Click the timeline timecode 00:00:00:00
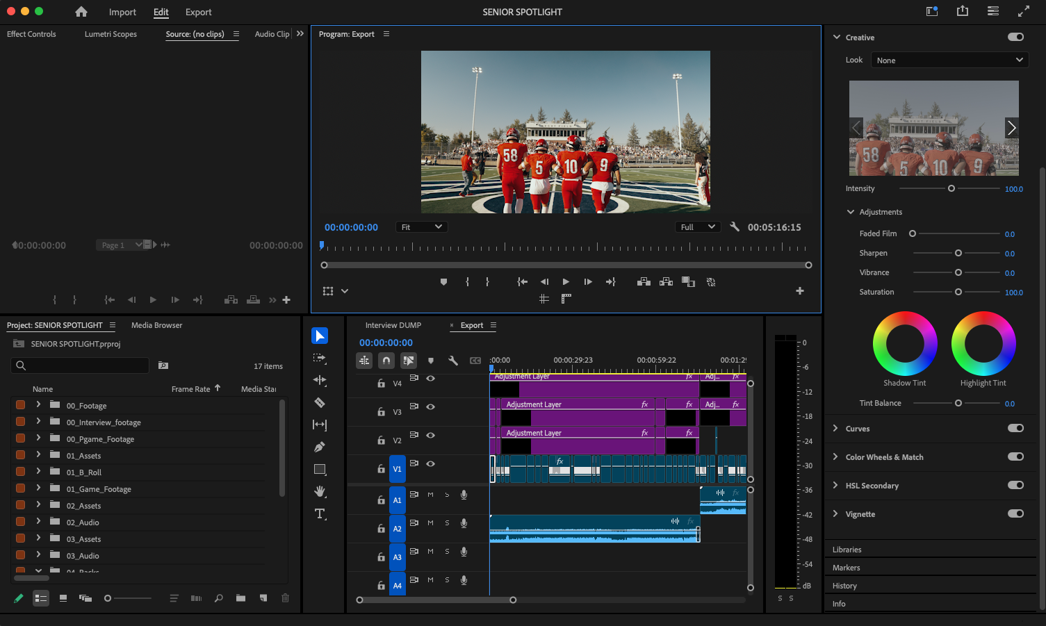Viewport: 1046px width, 626px height. (x=386, y=343)
